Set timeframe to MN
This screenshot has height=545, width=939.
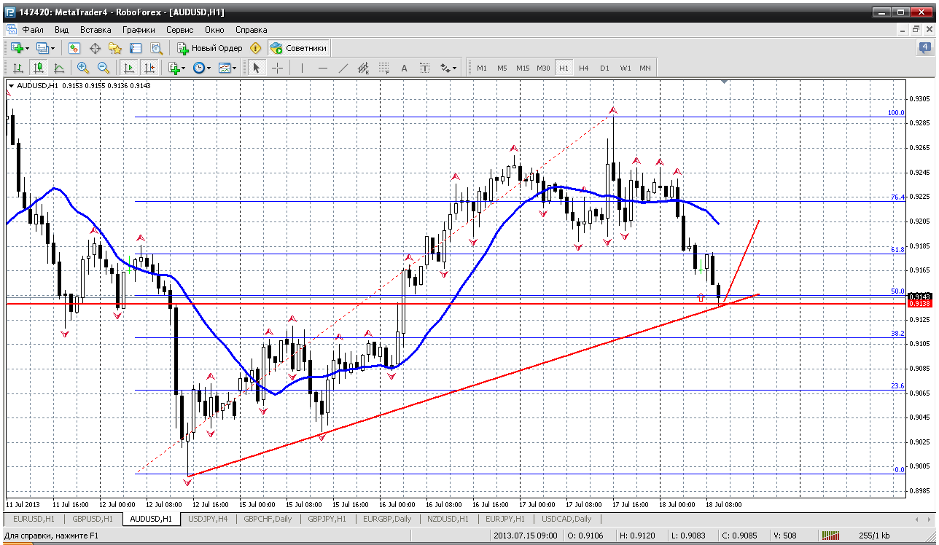pyautogui.click(x=645, y=68)
